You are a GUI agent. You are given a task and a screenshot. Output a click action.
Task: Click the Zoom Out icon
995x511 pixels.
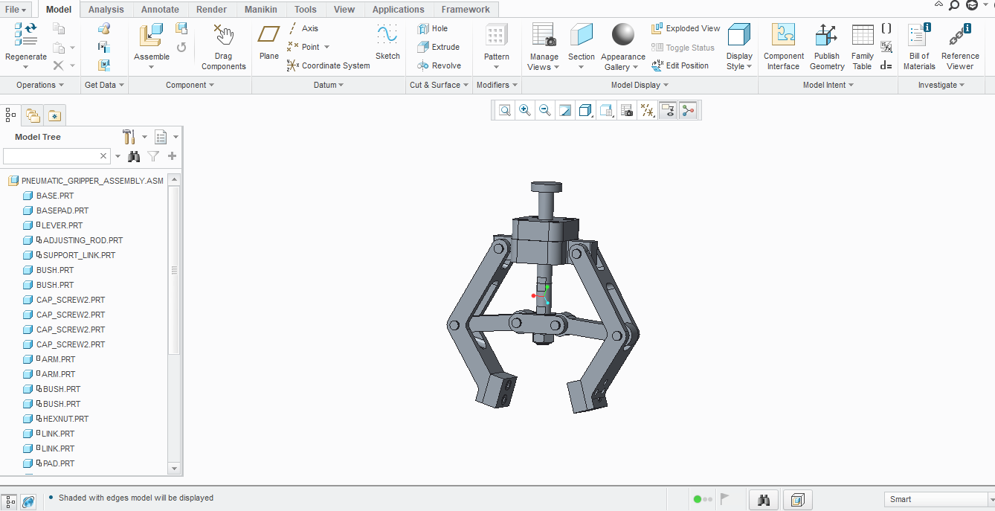545,111
